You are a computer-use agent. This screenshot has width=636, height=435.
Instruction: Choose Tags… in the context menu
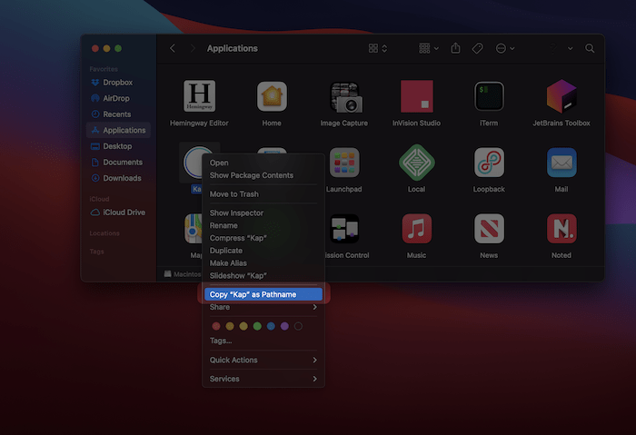(x=263, y=341)
